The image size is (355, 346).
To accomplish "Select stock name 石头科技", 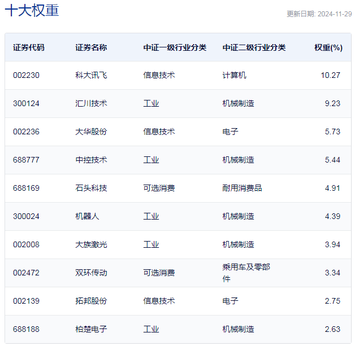I will pyautogui.click(x=91, y=189).
